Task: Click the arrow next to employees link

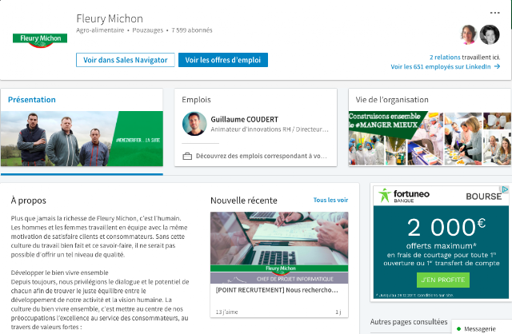Action: point(497,66)
